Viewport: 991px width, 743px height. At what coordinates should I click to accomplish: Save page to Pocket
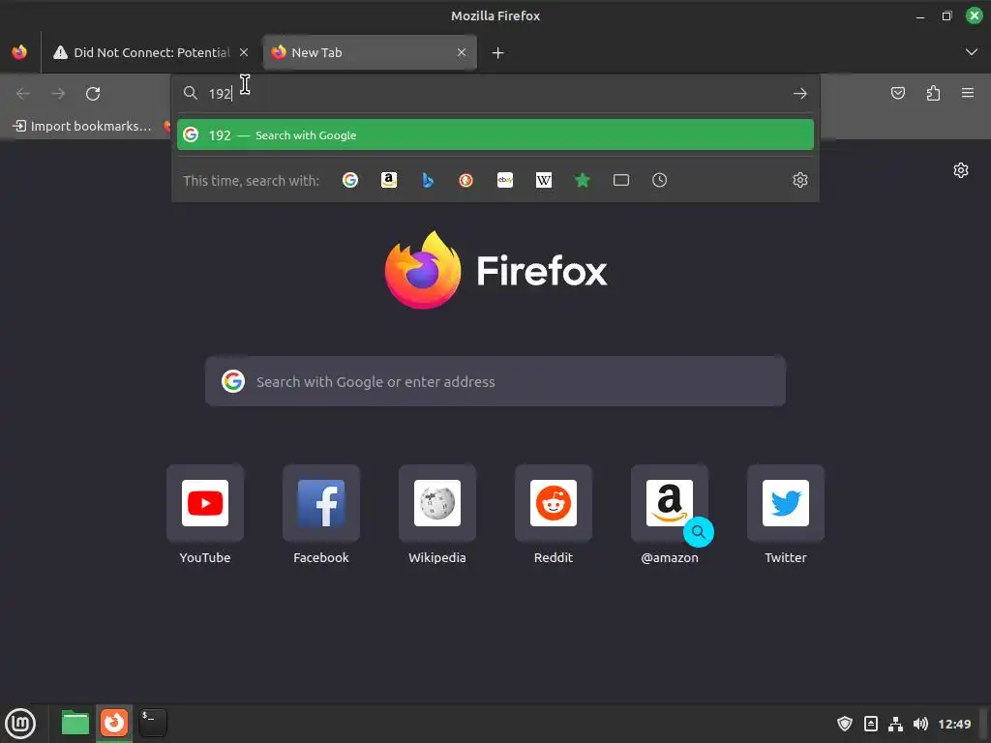[898, 94]
